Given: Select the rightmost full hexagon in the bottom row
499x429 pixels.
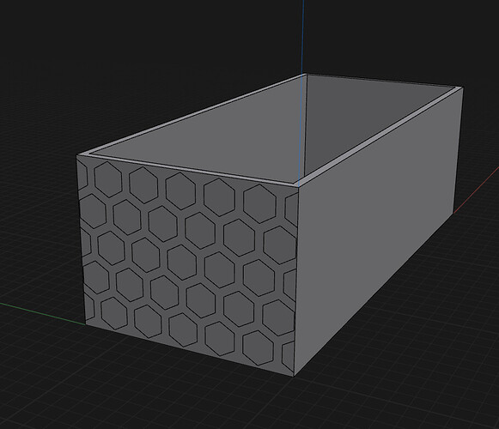Looking at the screenshot, I should pyautogui.click(x=258, y=347).
